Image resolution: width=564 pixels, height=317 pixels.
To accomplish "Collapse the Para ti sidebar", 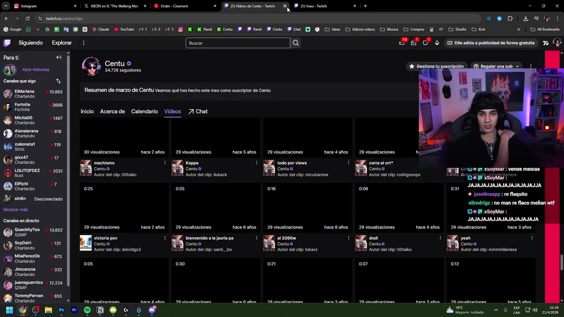I will [59, 57].
